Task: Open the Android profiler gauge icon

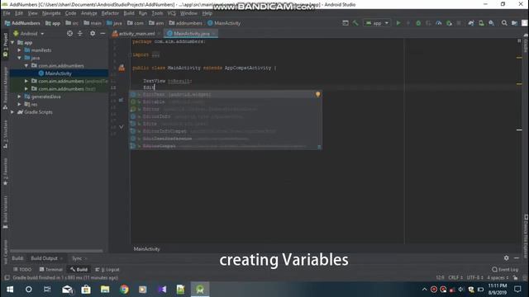Action: click(439, 23)
